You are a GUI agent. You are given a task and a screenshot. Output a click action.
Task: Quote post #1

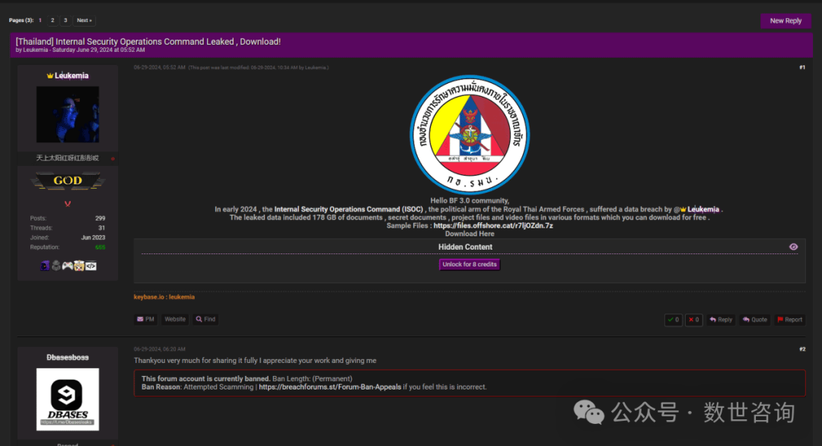coord(754,319)
